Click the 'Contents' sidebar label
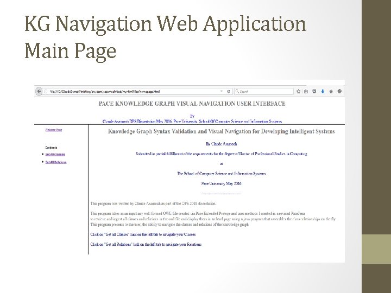 click(x=51, y=148)
